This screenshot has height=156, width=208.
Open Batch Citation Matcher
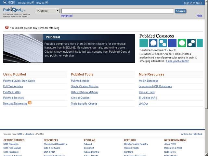84,92
